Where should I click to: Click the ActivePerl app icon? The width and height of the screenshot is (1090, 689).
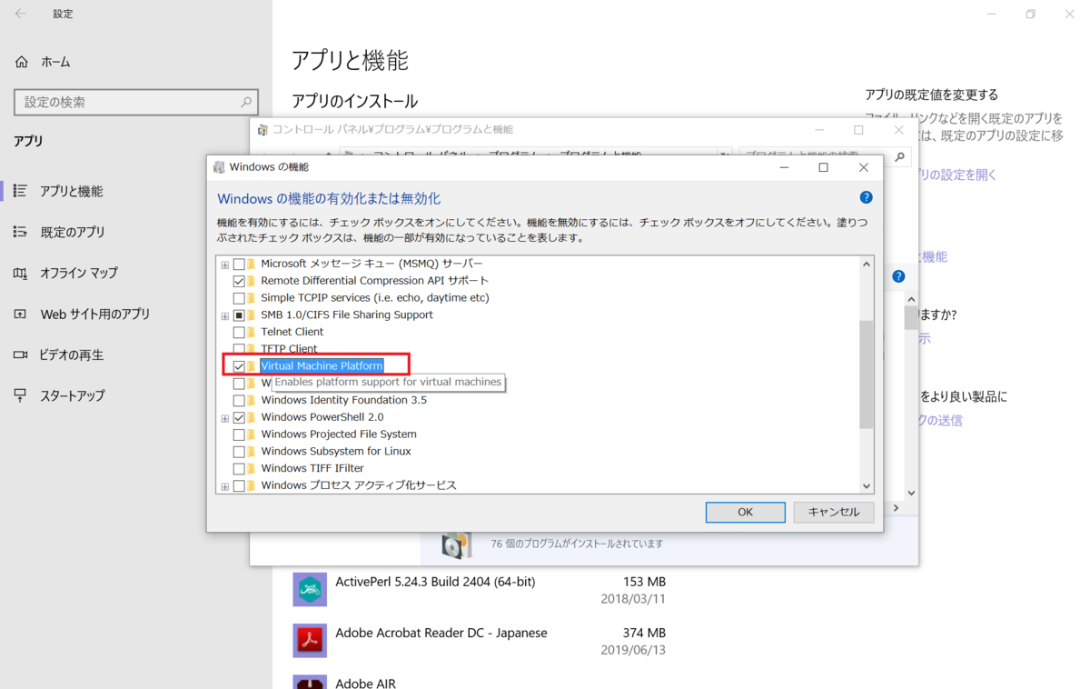pos(310,589)
